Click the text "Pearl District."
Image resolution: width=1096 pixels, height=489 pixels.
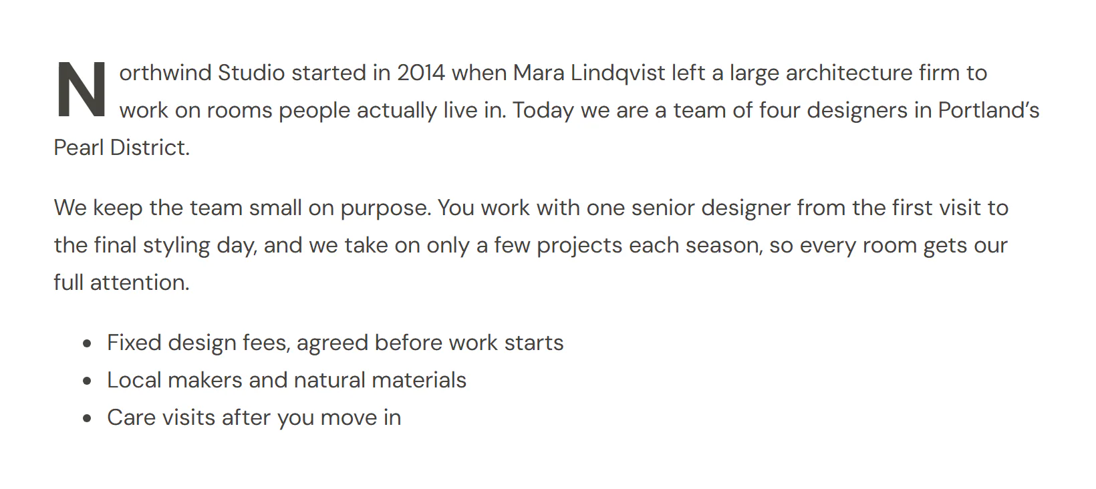pos(122,147)
